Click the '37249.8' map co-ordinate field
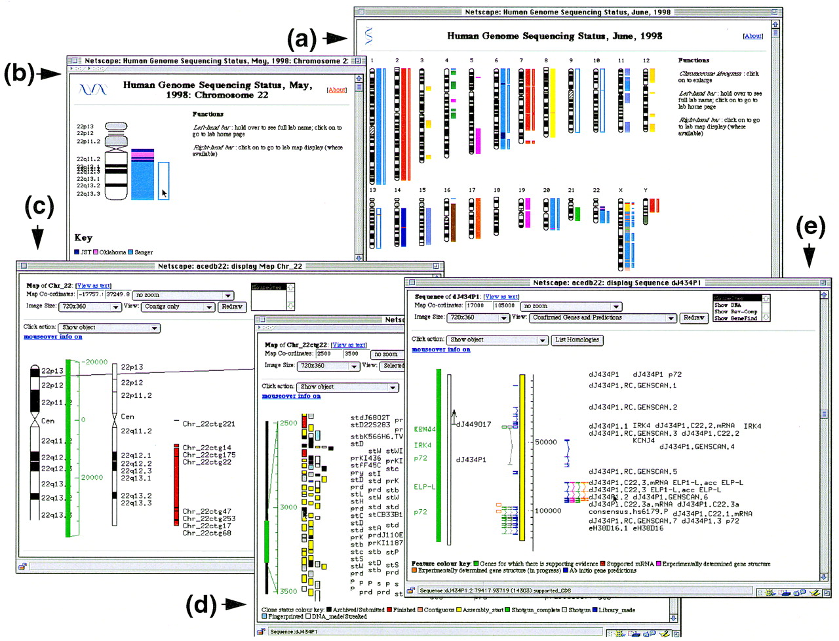Viewport: 839px width, 641px height. point(118,295)
